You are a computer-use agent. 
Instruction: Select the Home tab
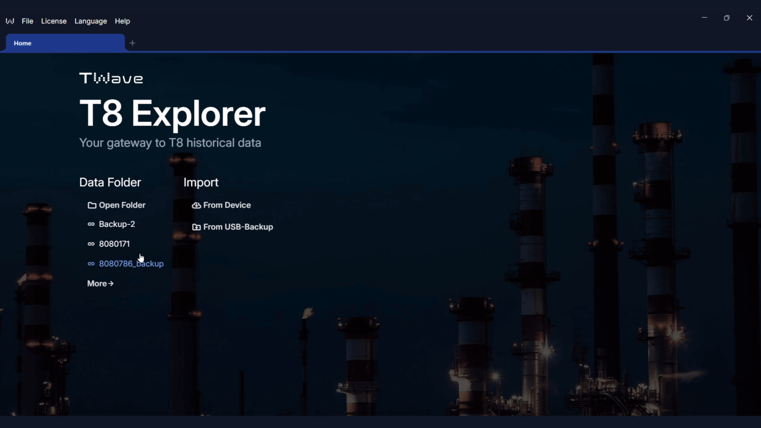tap(22, 43)
